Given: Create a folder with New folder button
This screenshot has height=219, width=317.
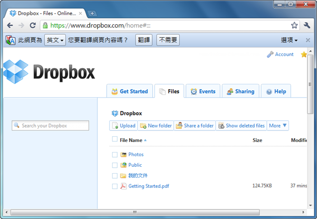Looking at the screenshot, I should click(156, 126).
